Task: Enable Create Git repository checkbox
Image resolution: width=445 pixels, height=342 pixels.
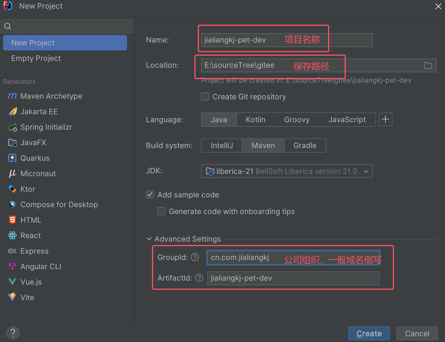Action: [x=205, y=96]
